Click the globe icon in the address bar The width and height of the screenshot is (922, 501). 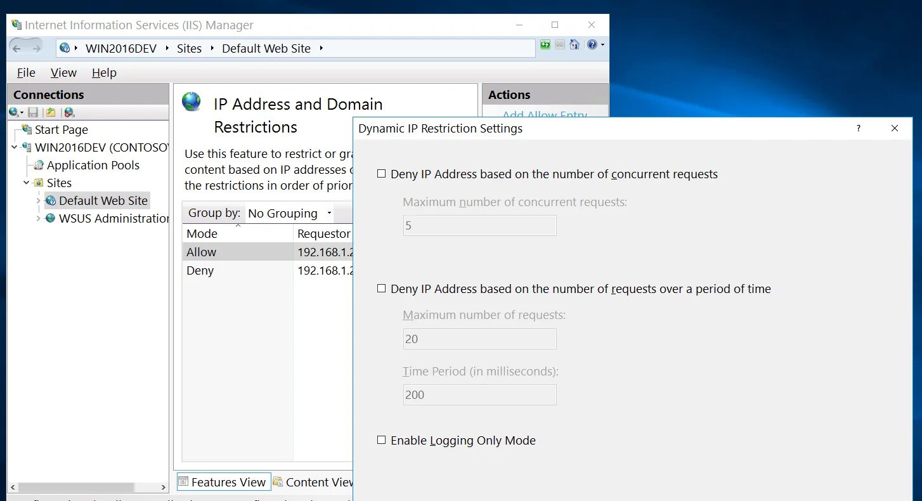coord(65,48)
